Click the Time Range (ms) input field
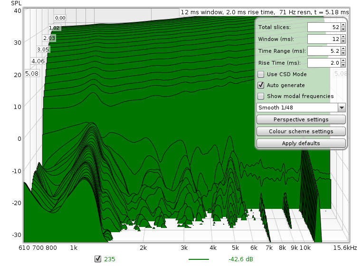Viewport: 361px width, 266px height. pyautogui.click(x=324, y=51)
